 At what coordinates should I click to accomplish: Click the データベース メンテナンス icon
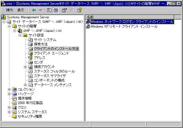coord(30,85)
